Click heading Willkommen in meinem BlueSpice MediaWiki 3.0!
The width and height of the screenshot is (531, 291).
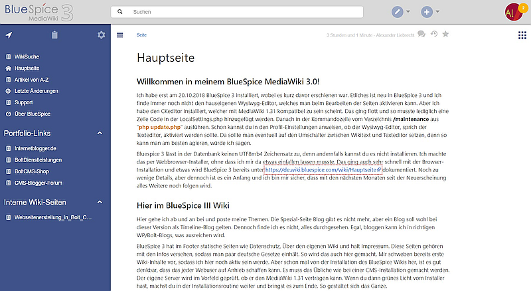(x=228, y=82)
